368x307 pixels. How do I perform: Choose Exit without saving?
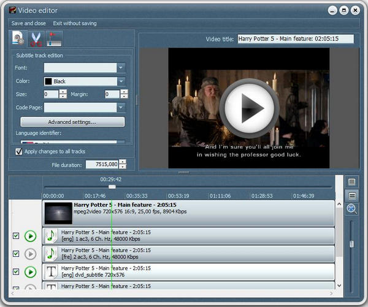click(x=75, y=23)
